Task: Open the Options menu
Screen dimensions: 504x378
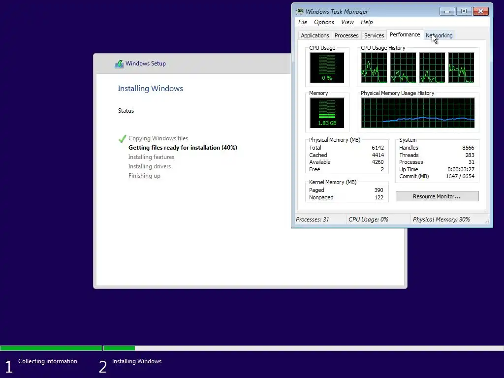Action: (x=324, y=22)
